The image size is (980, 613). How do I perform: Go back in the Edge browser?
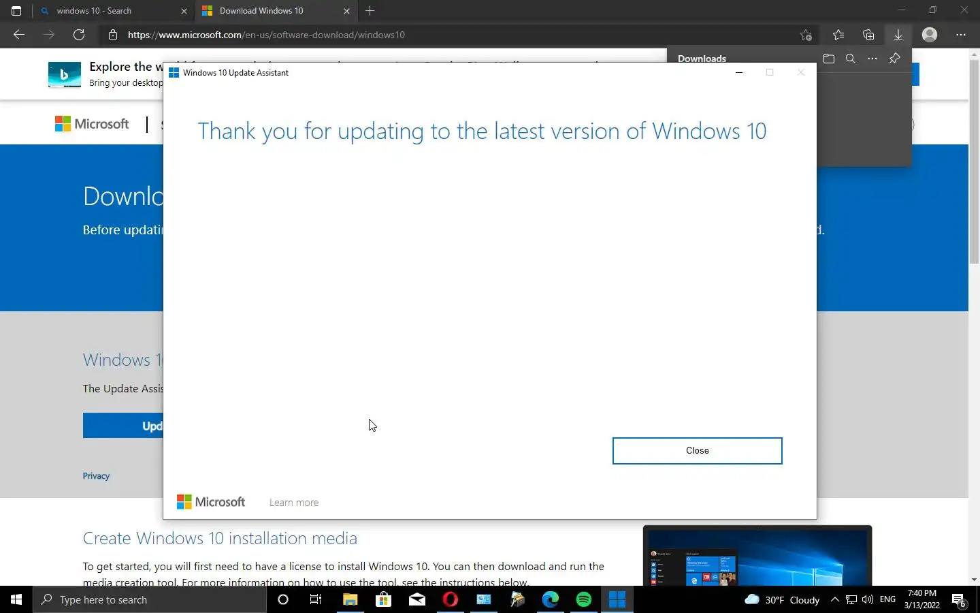pos(19,35)
